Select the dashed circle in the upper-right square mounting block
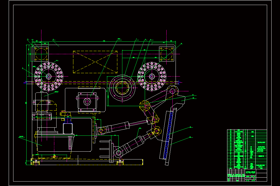280x186 pixels. click(x=166, y=54)
